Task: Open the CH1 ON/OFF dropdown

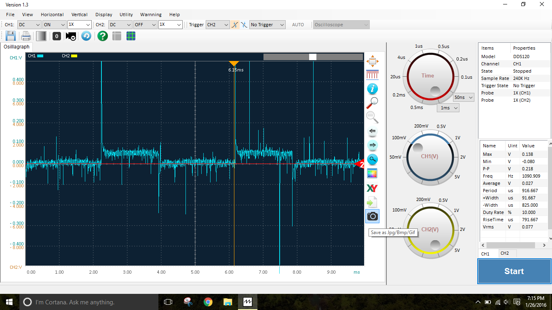Action: point(53,25)
